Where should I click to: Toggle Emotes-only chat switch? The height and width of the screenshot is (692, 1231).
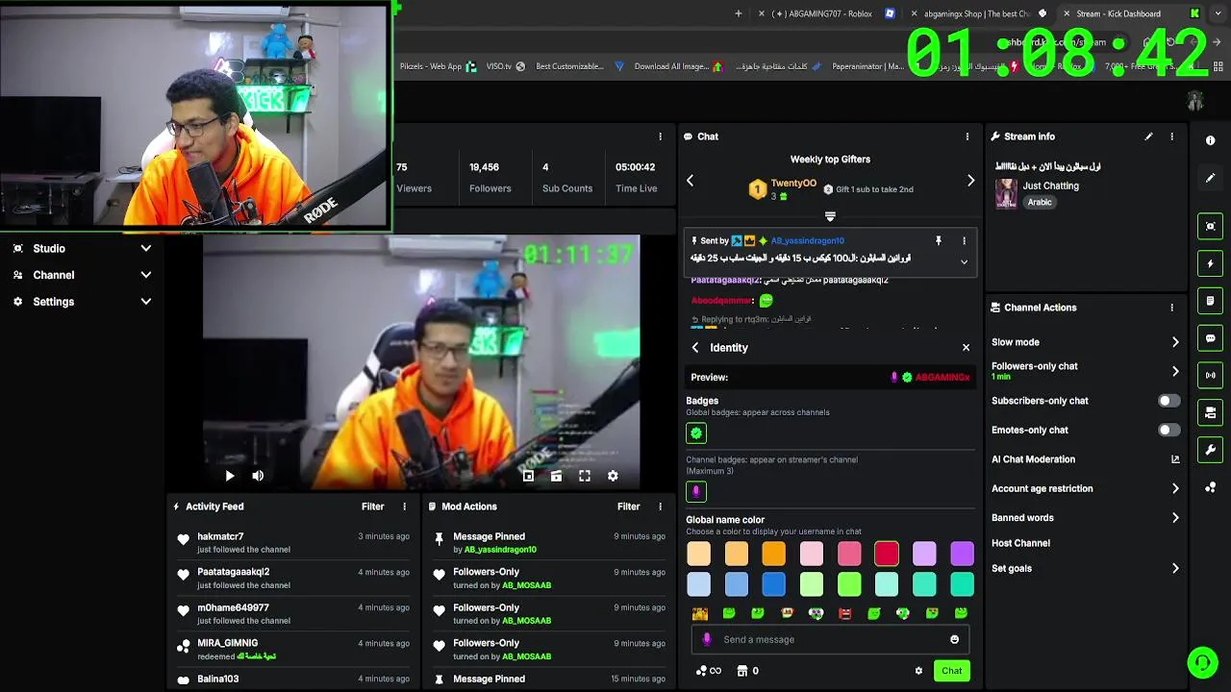click(x=1168, y=430)
